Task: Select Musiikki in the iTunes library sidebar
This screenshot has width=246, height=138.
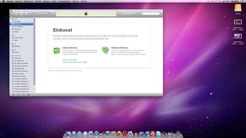Action: tap(21, 21)
